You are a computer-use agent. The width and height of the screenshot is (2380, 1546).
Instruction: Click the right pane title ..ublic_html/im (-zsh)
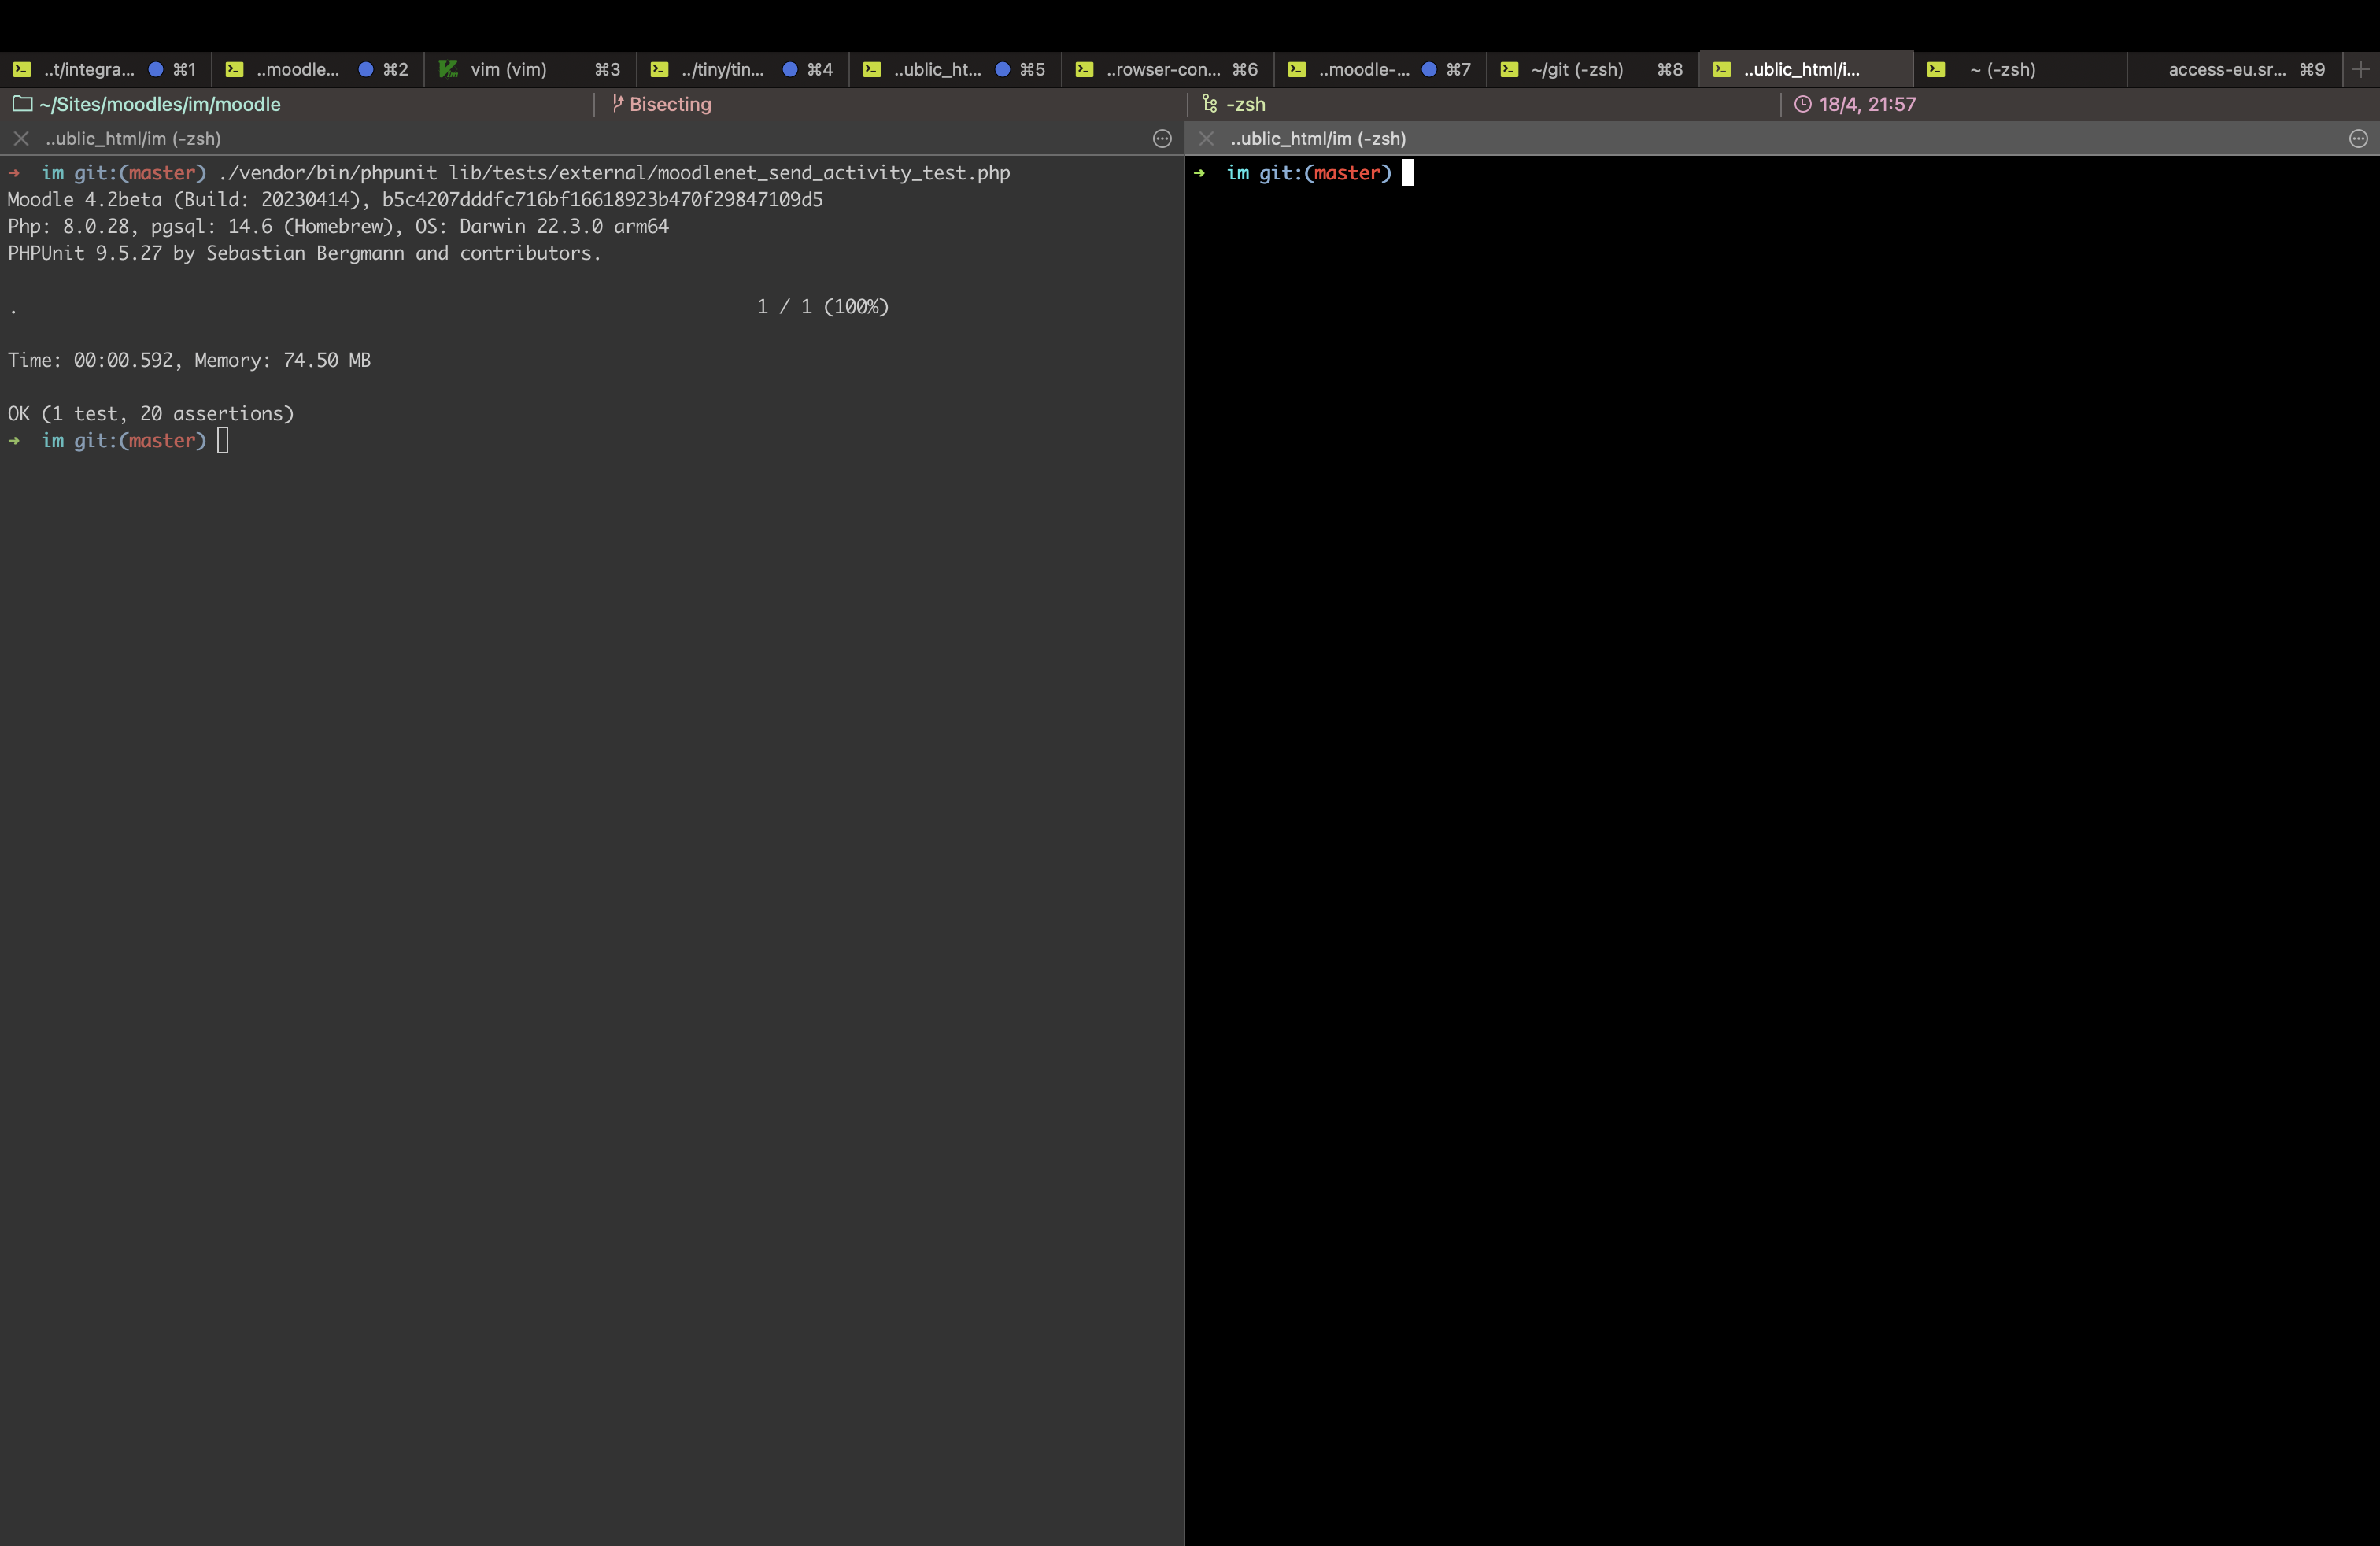tap(1318, 139)
